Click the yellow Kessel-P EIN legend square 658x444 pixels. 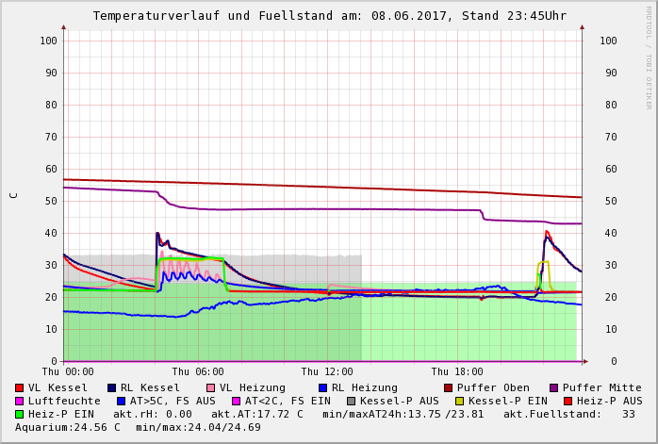tap(460, 401)
